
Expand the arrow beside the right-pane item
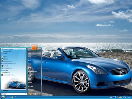[x=40, y=72]
